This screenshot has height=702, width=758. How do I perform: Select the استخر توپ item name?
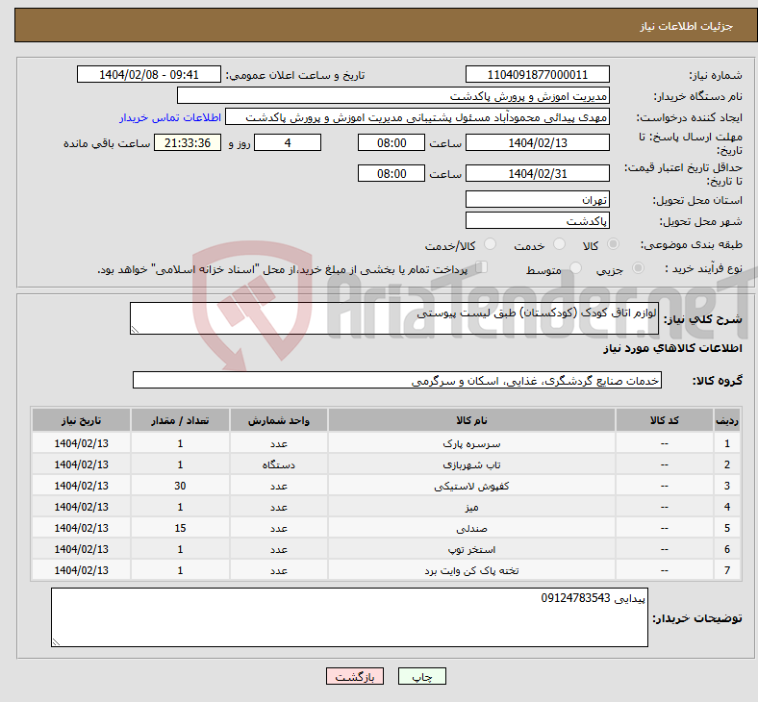tap(471, 549)
